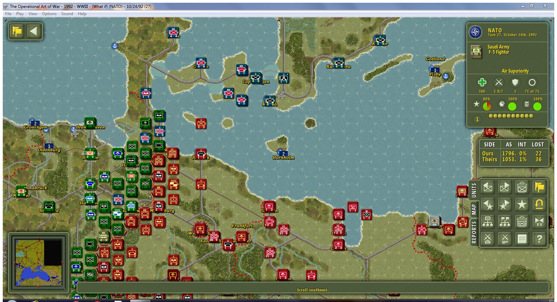Screen dimensions: 557x302
Task: Click the bowtie XX division icon
Action: 539,222
